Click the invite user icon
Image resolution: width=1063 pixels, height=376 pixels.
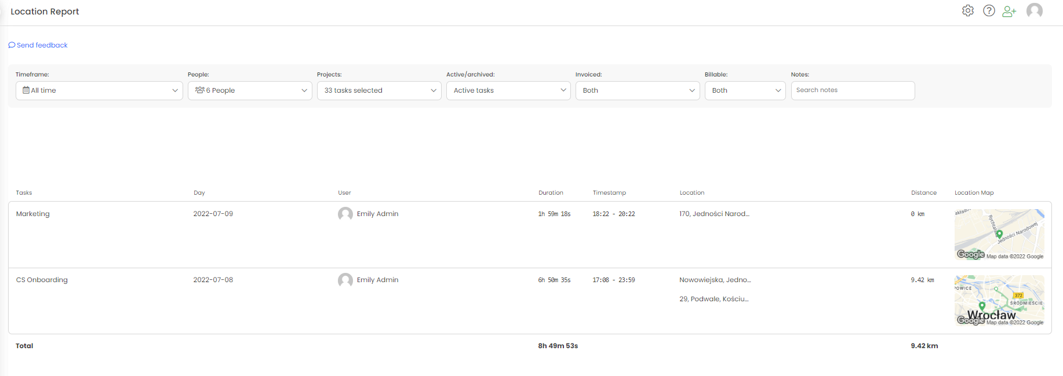pyautogui.click(x=1010, y=11)
